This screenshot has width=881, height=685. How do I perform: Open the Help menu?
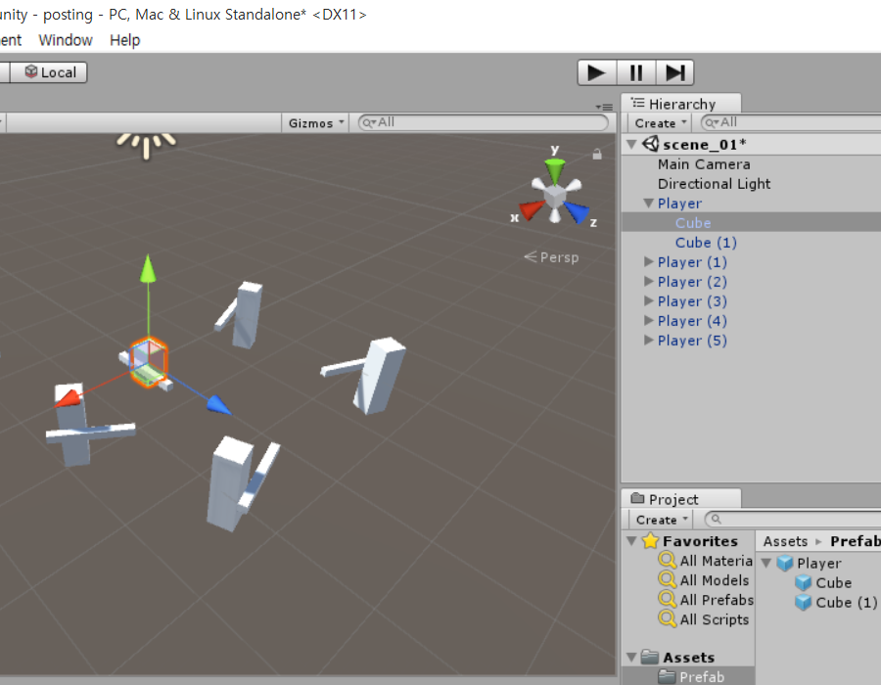pos(124,40)
